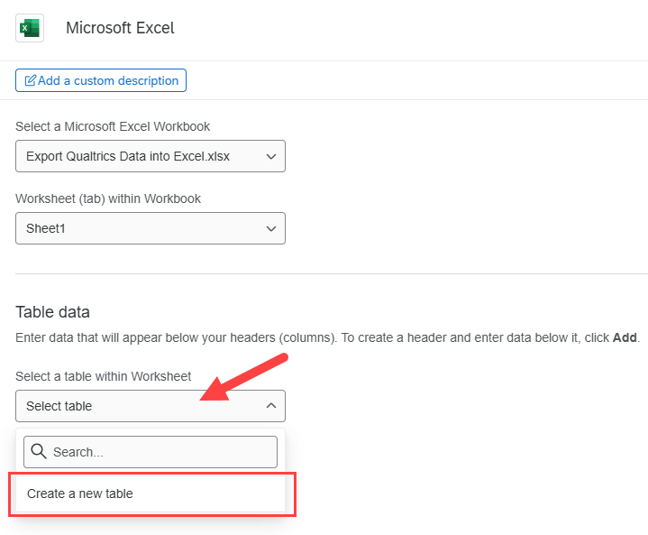Click the bold word Add in instructions
This screenshot has width=648, height=535.
tap(625, 337)
